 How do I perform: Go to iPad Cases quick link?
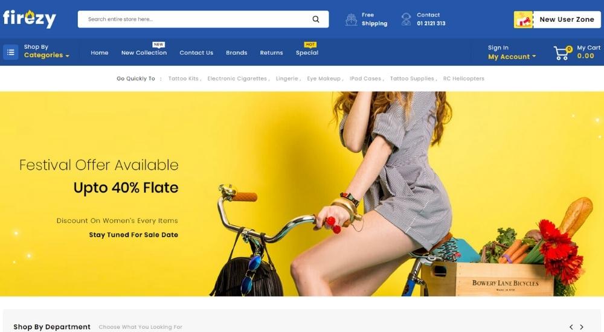(365, 78)
